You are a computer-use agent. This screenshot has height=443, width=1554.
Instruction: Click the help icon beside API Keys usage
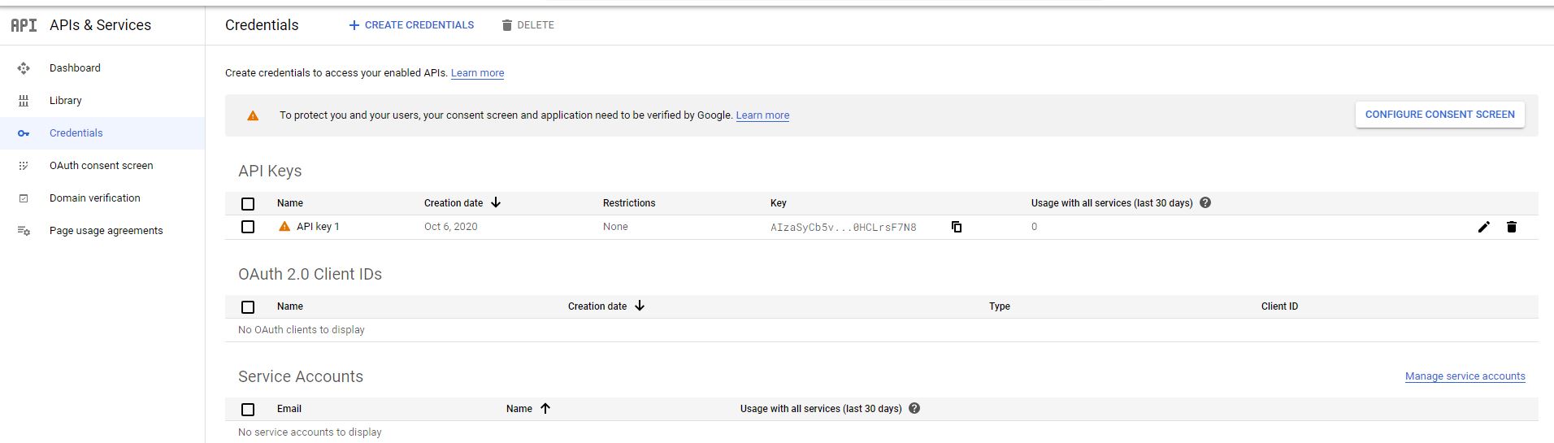pos(1205,202)
